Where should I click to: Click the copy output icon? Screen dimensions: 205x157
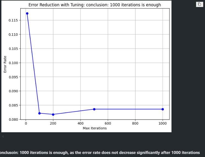coord(200,4)
